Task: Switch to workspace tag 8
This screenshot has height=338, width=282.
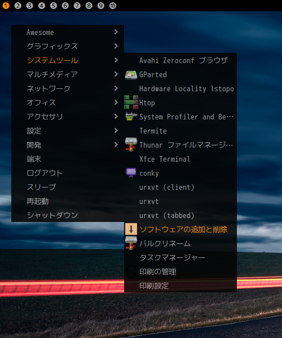Action: tap(89, 6)
